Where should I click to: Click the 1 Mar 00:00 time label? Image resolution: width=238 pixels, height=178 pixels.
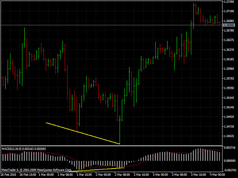46,175
